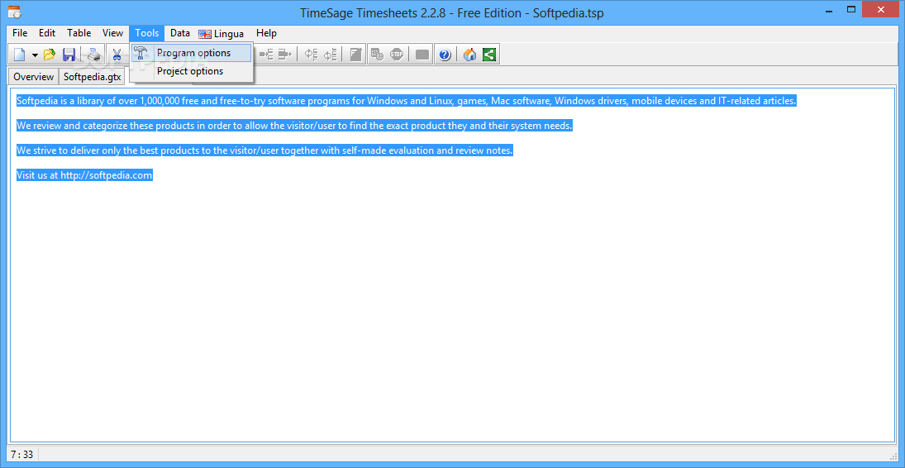
Task: Select Program options from Tools menu
Action: 192,53
